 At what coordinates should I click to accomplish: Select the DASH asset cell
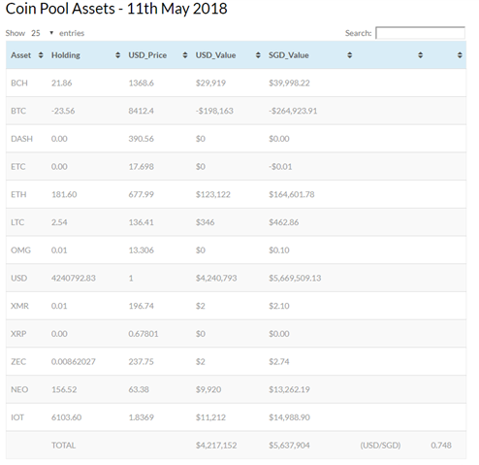[x=21, y=139]
